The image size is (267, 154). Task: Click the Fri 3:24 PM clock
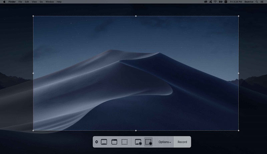point(236,2)
